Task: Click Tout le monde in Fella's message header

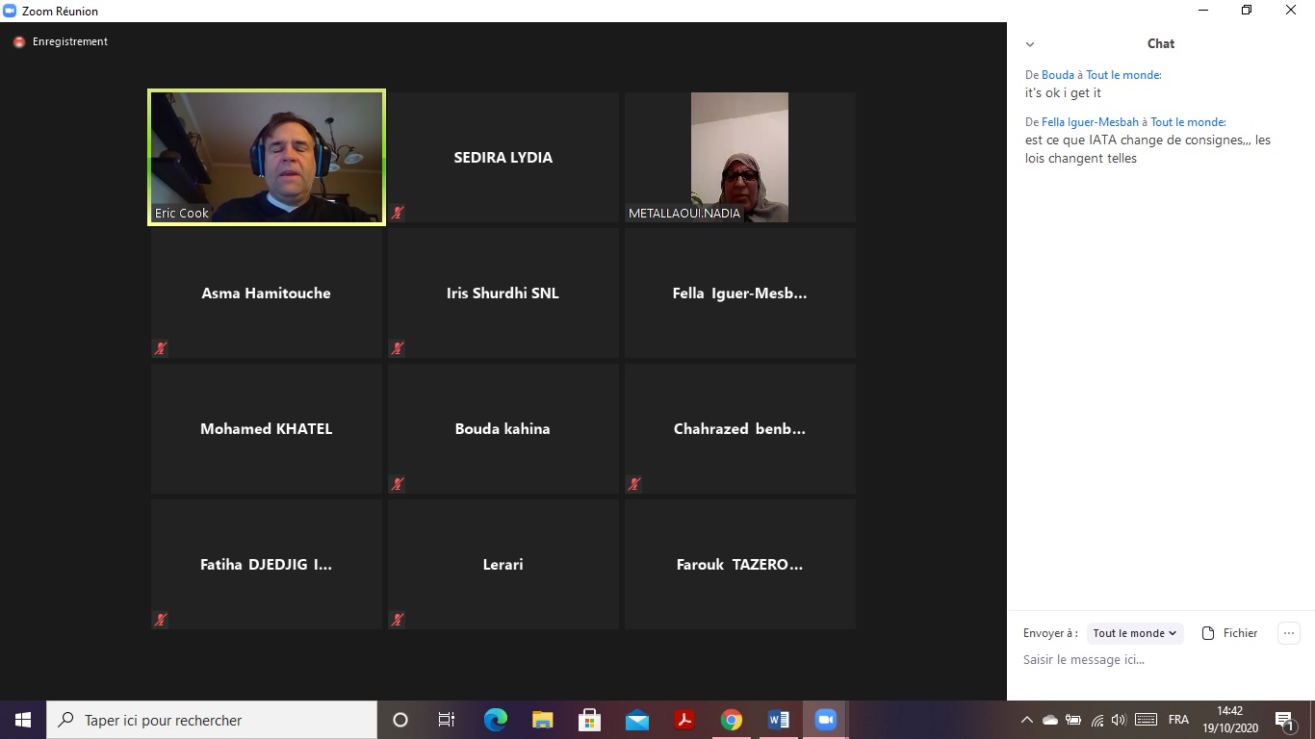Action: point(1188,122)
